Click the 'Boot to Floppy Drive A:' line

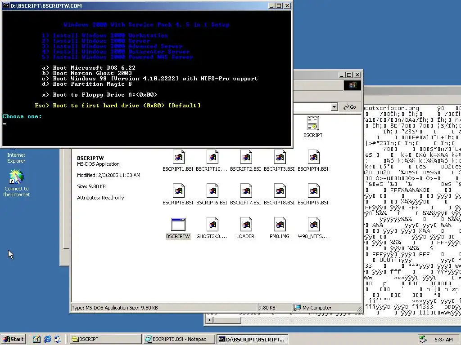click(x=99, y=95)
